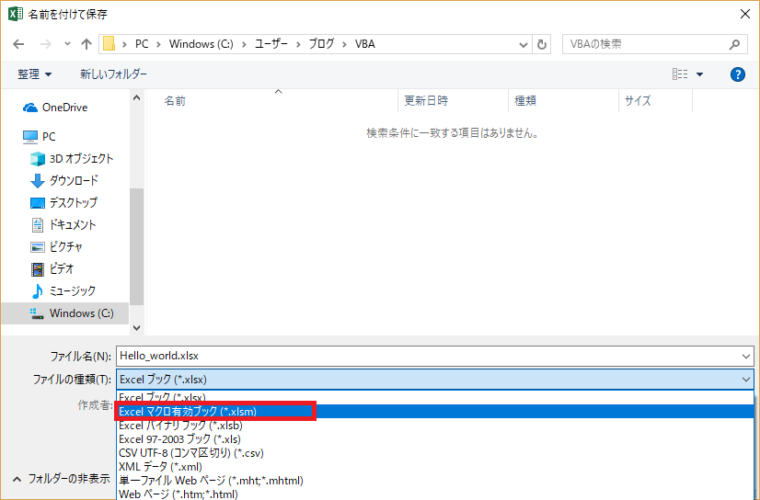Change the view layout icon
760x500 pixels.
point(680,74)
